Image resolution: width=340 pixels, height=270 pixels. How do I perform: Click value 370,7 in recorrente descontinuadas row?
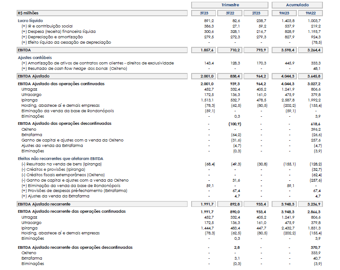(x=316, y=247)
